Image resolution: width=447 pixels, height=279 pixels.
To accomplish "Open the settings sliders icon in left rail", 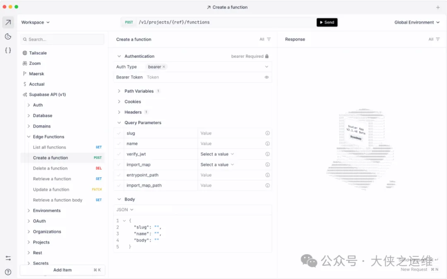I will click(8, 258).
